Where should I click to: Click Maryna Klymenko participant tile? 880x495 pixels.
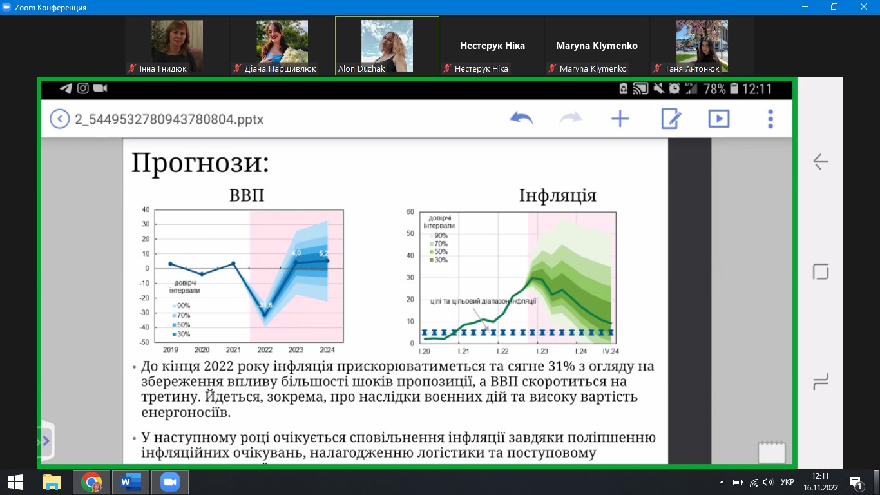597,46
